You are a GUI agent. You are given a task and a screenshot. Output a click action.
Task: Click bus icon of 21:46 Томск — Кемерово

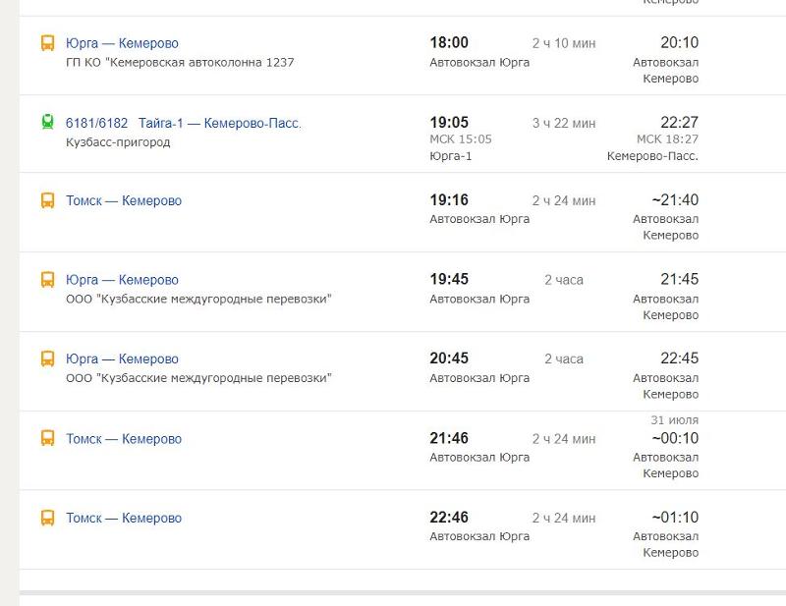[47, 438]
